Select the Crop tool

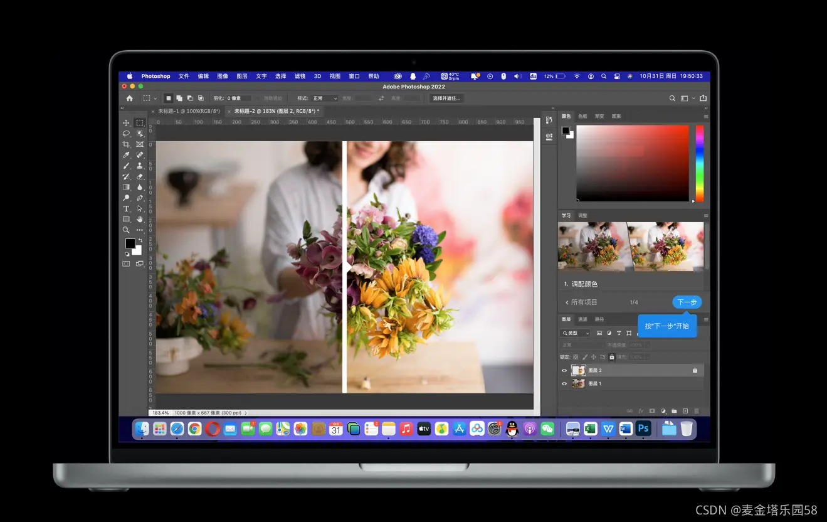coord(126,144)
